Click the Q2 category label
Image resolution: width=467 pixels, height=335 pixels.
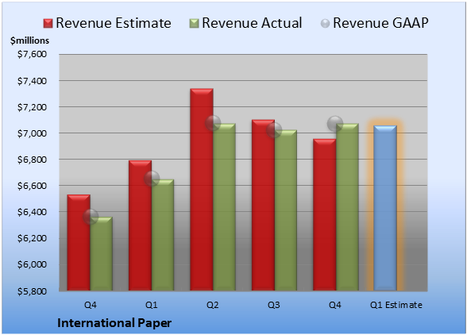coord(213,305)
